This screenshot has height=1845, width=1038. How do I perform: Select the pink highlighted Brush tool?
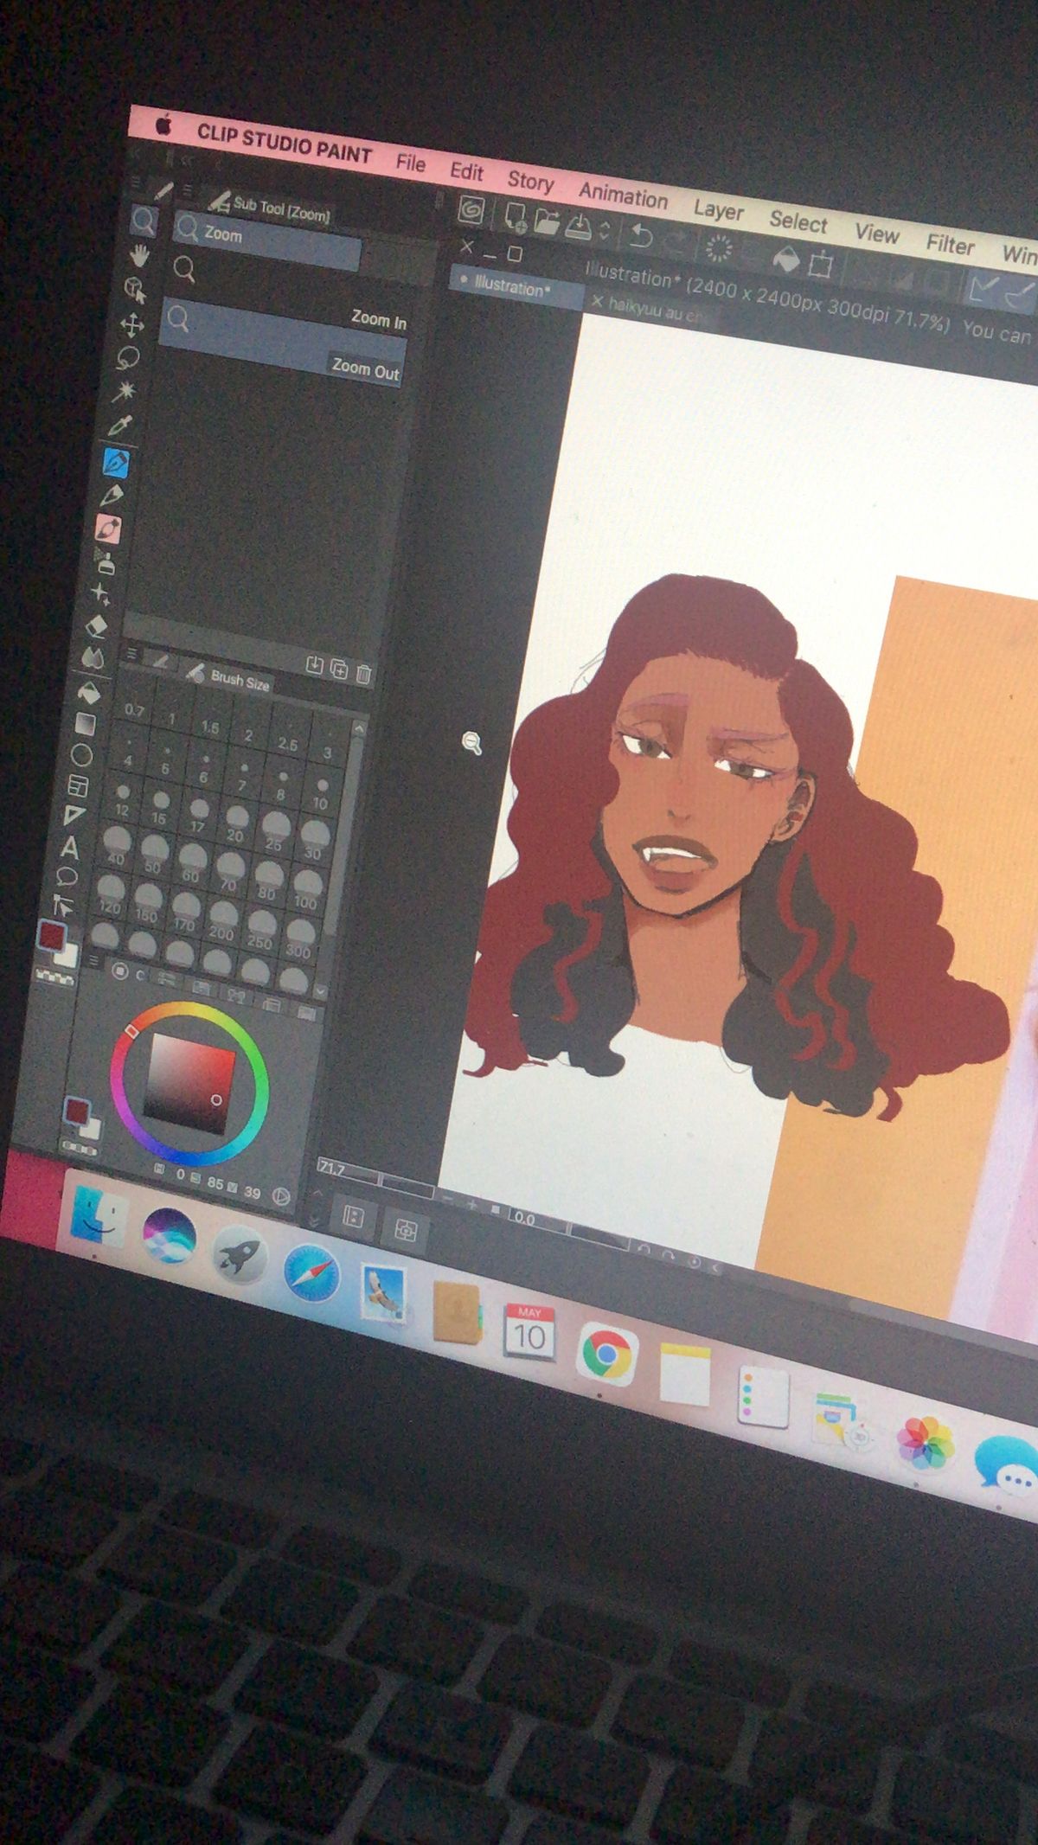click(108, 528)
